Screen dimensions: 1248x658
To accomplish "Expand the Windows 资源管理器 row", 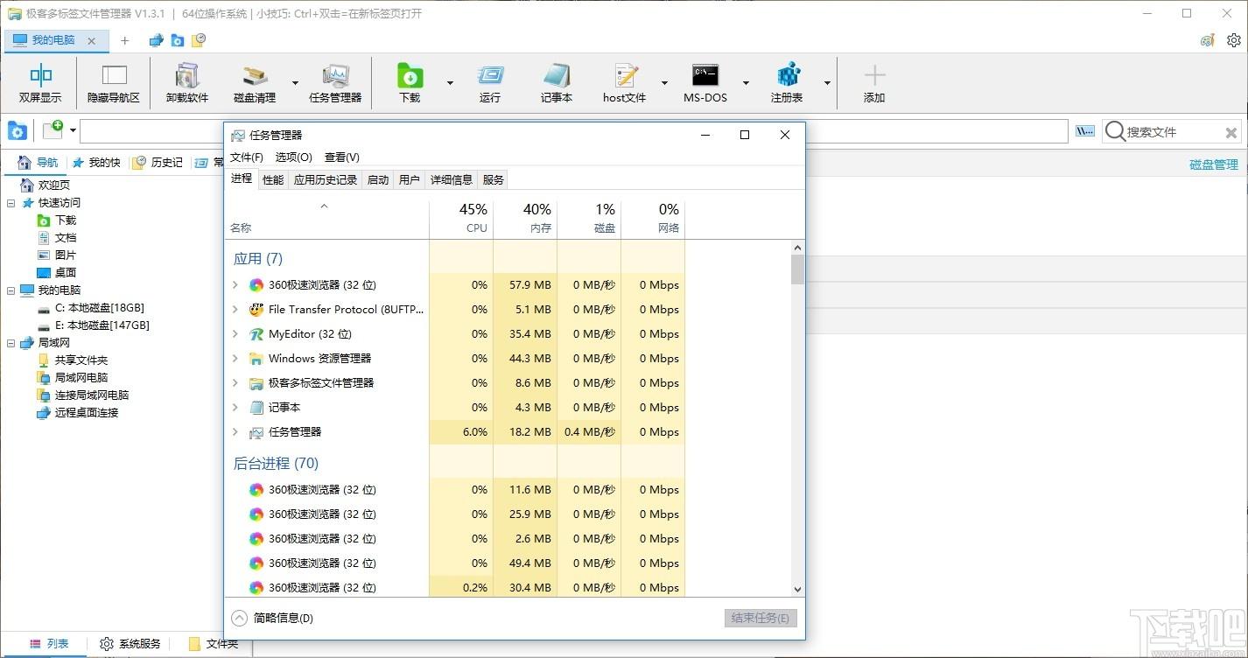I will [235, 358].
